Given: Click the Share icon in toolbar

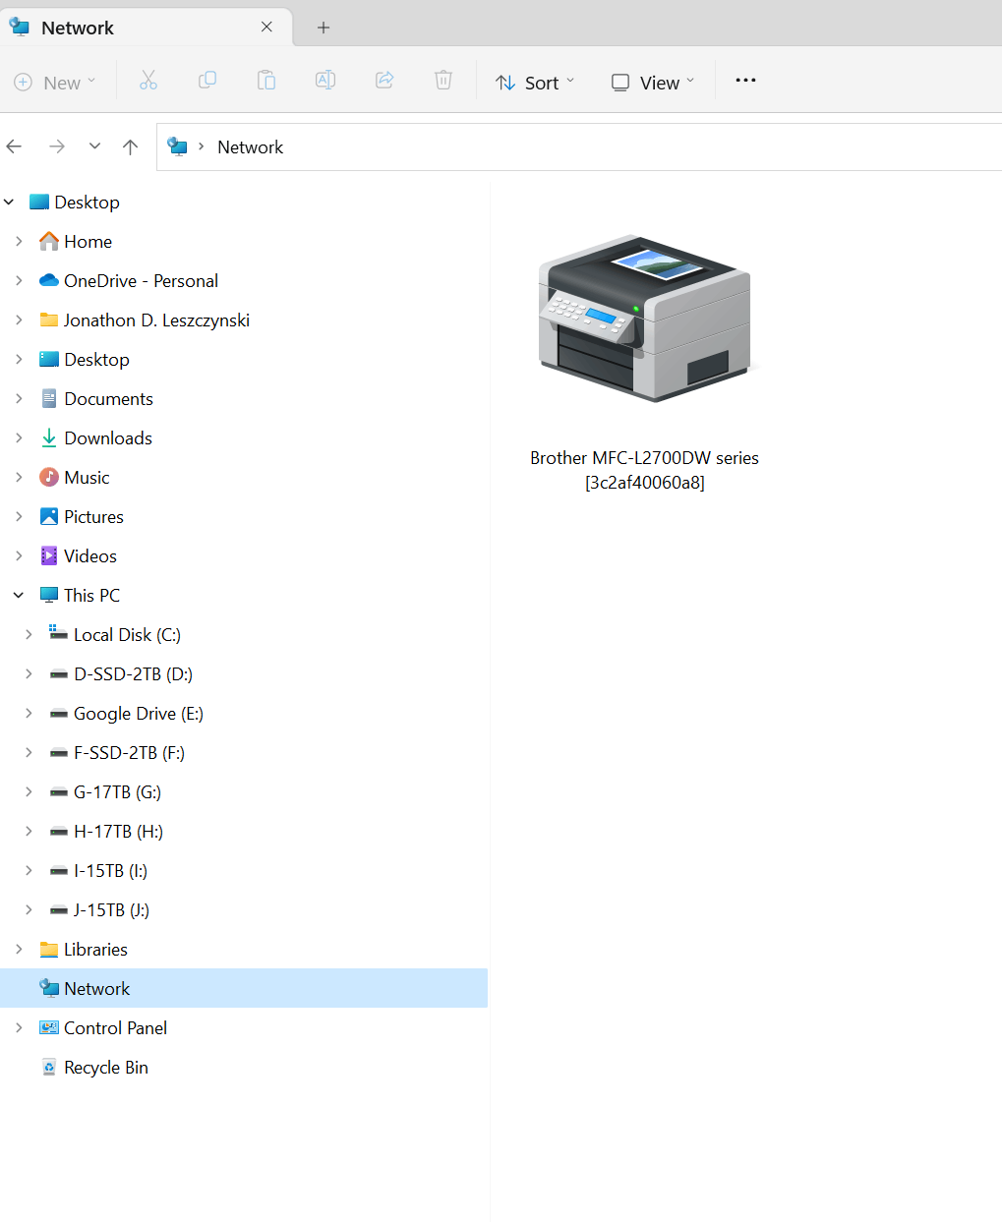Looking at the screenshot, I should 384,81.
